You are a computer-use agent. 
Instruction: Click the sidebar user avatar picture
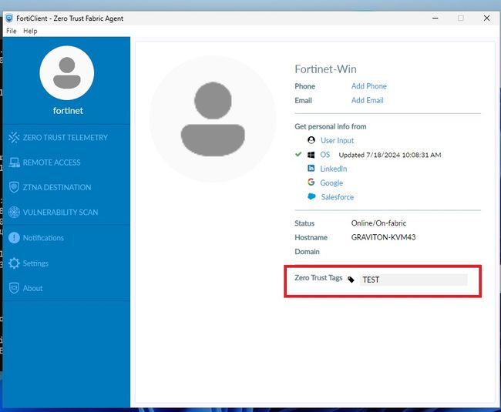tap(67, 72)
